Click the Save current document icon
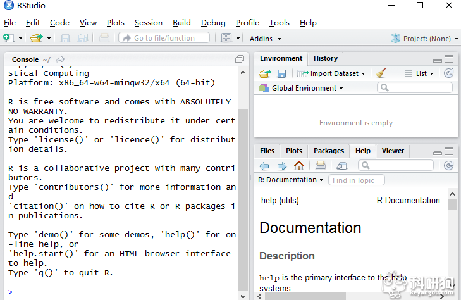Image resolution: width=461 pixels, height=300 pixels. (65, 38)
